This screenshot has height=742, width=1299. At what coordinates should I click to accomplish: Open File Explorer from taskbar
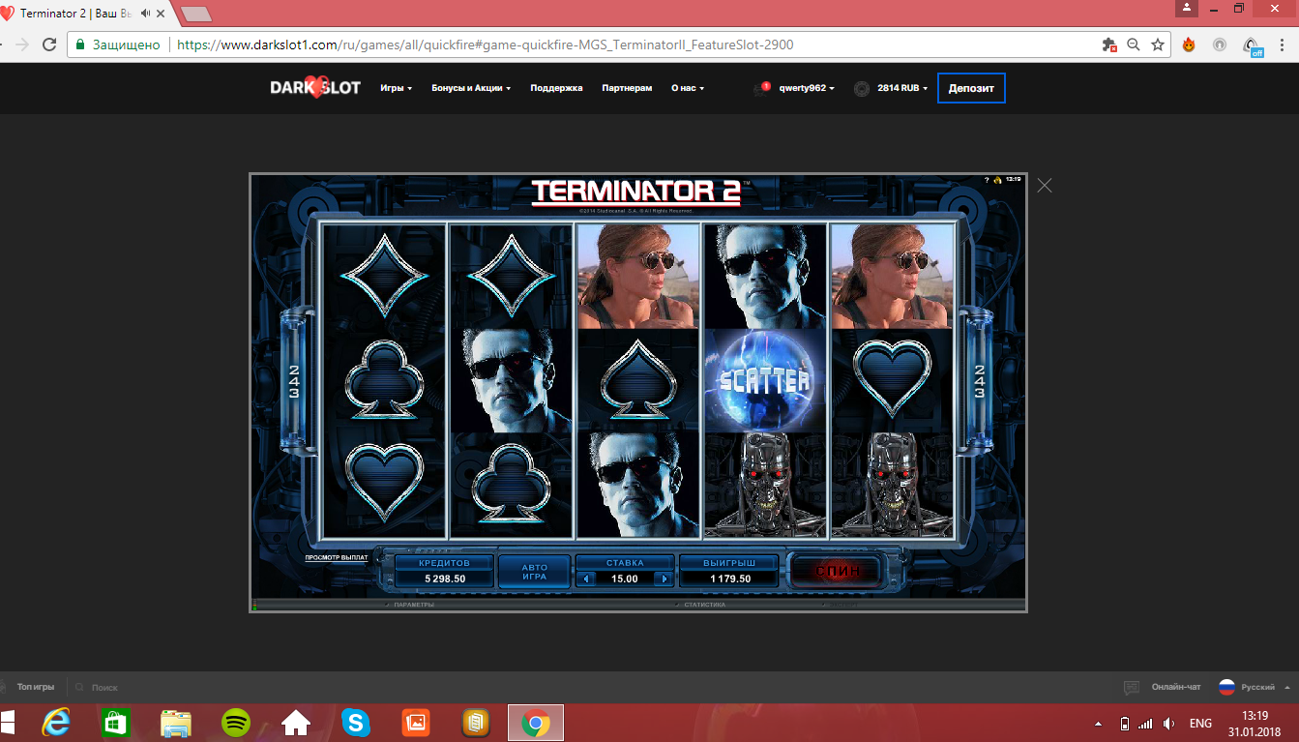coord(176,723)
